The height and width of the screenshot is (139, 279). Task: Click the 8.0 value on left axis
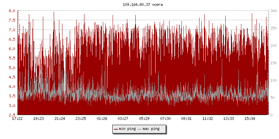pos(12,11)
